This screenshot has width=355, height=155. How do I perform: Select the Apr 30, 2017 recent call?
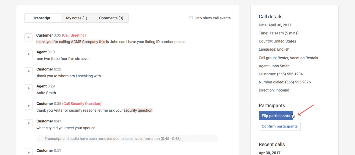[x=269, y=153]
